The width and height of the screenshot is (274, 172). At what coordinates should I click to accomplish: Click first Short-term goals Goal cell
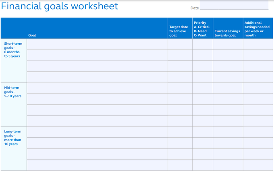pos(97,44)
